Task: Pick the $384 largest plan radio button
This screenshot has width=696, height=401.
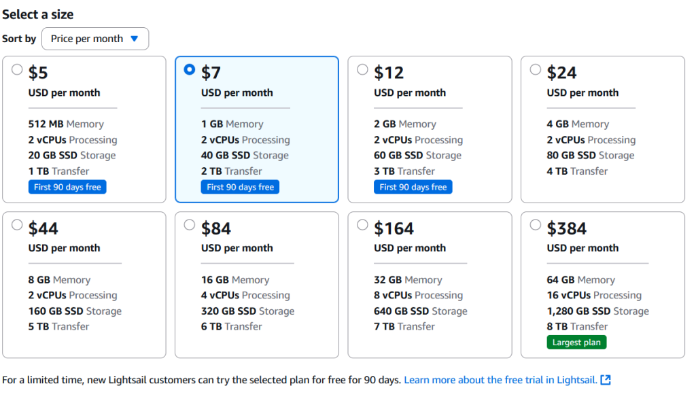Action: [x=536, y=225]
